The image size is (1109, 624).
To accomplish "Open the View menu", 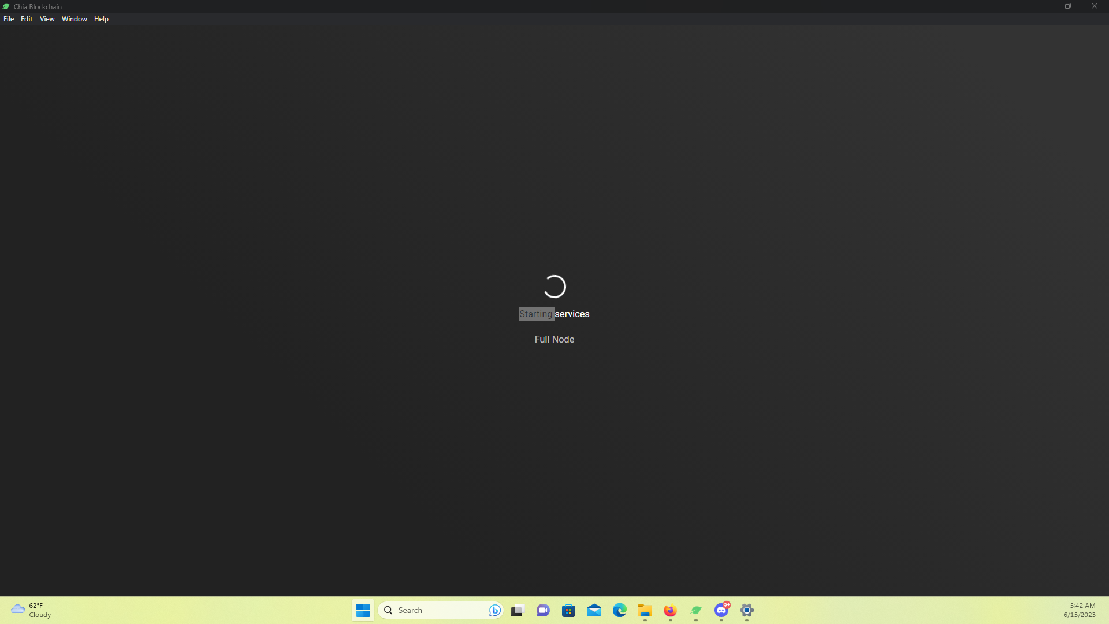I will (x=47, y=18).
